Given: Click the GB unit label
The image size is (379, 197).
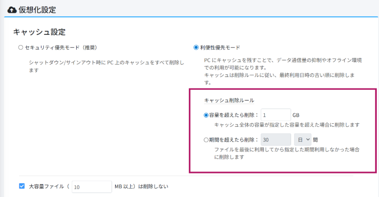Looking at the screenshot, I should coord(296,115).
